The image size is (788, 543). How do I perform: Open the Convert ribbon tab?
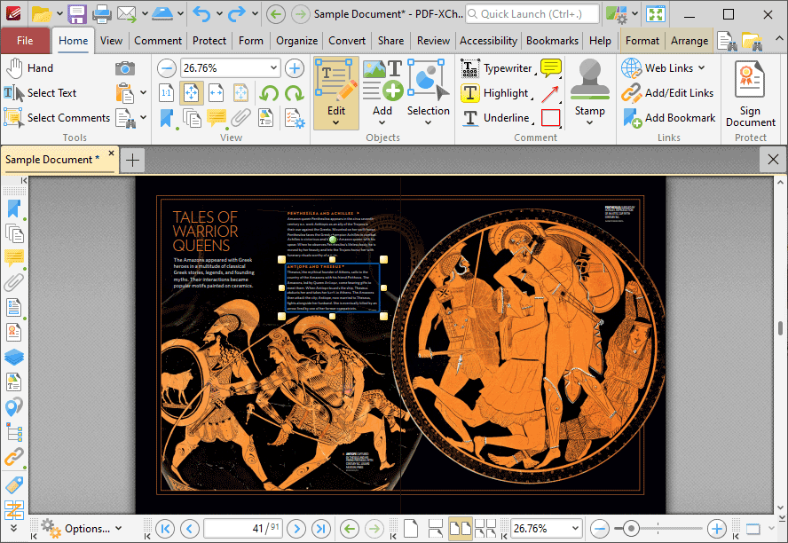tap(347, 41)
